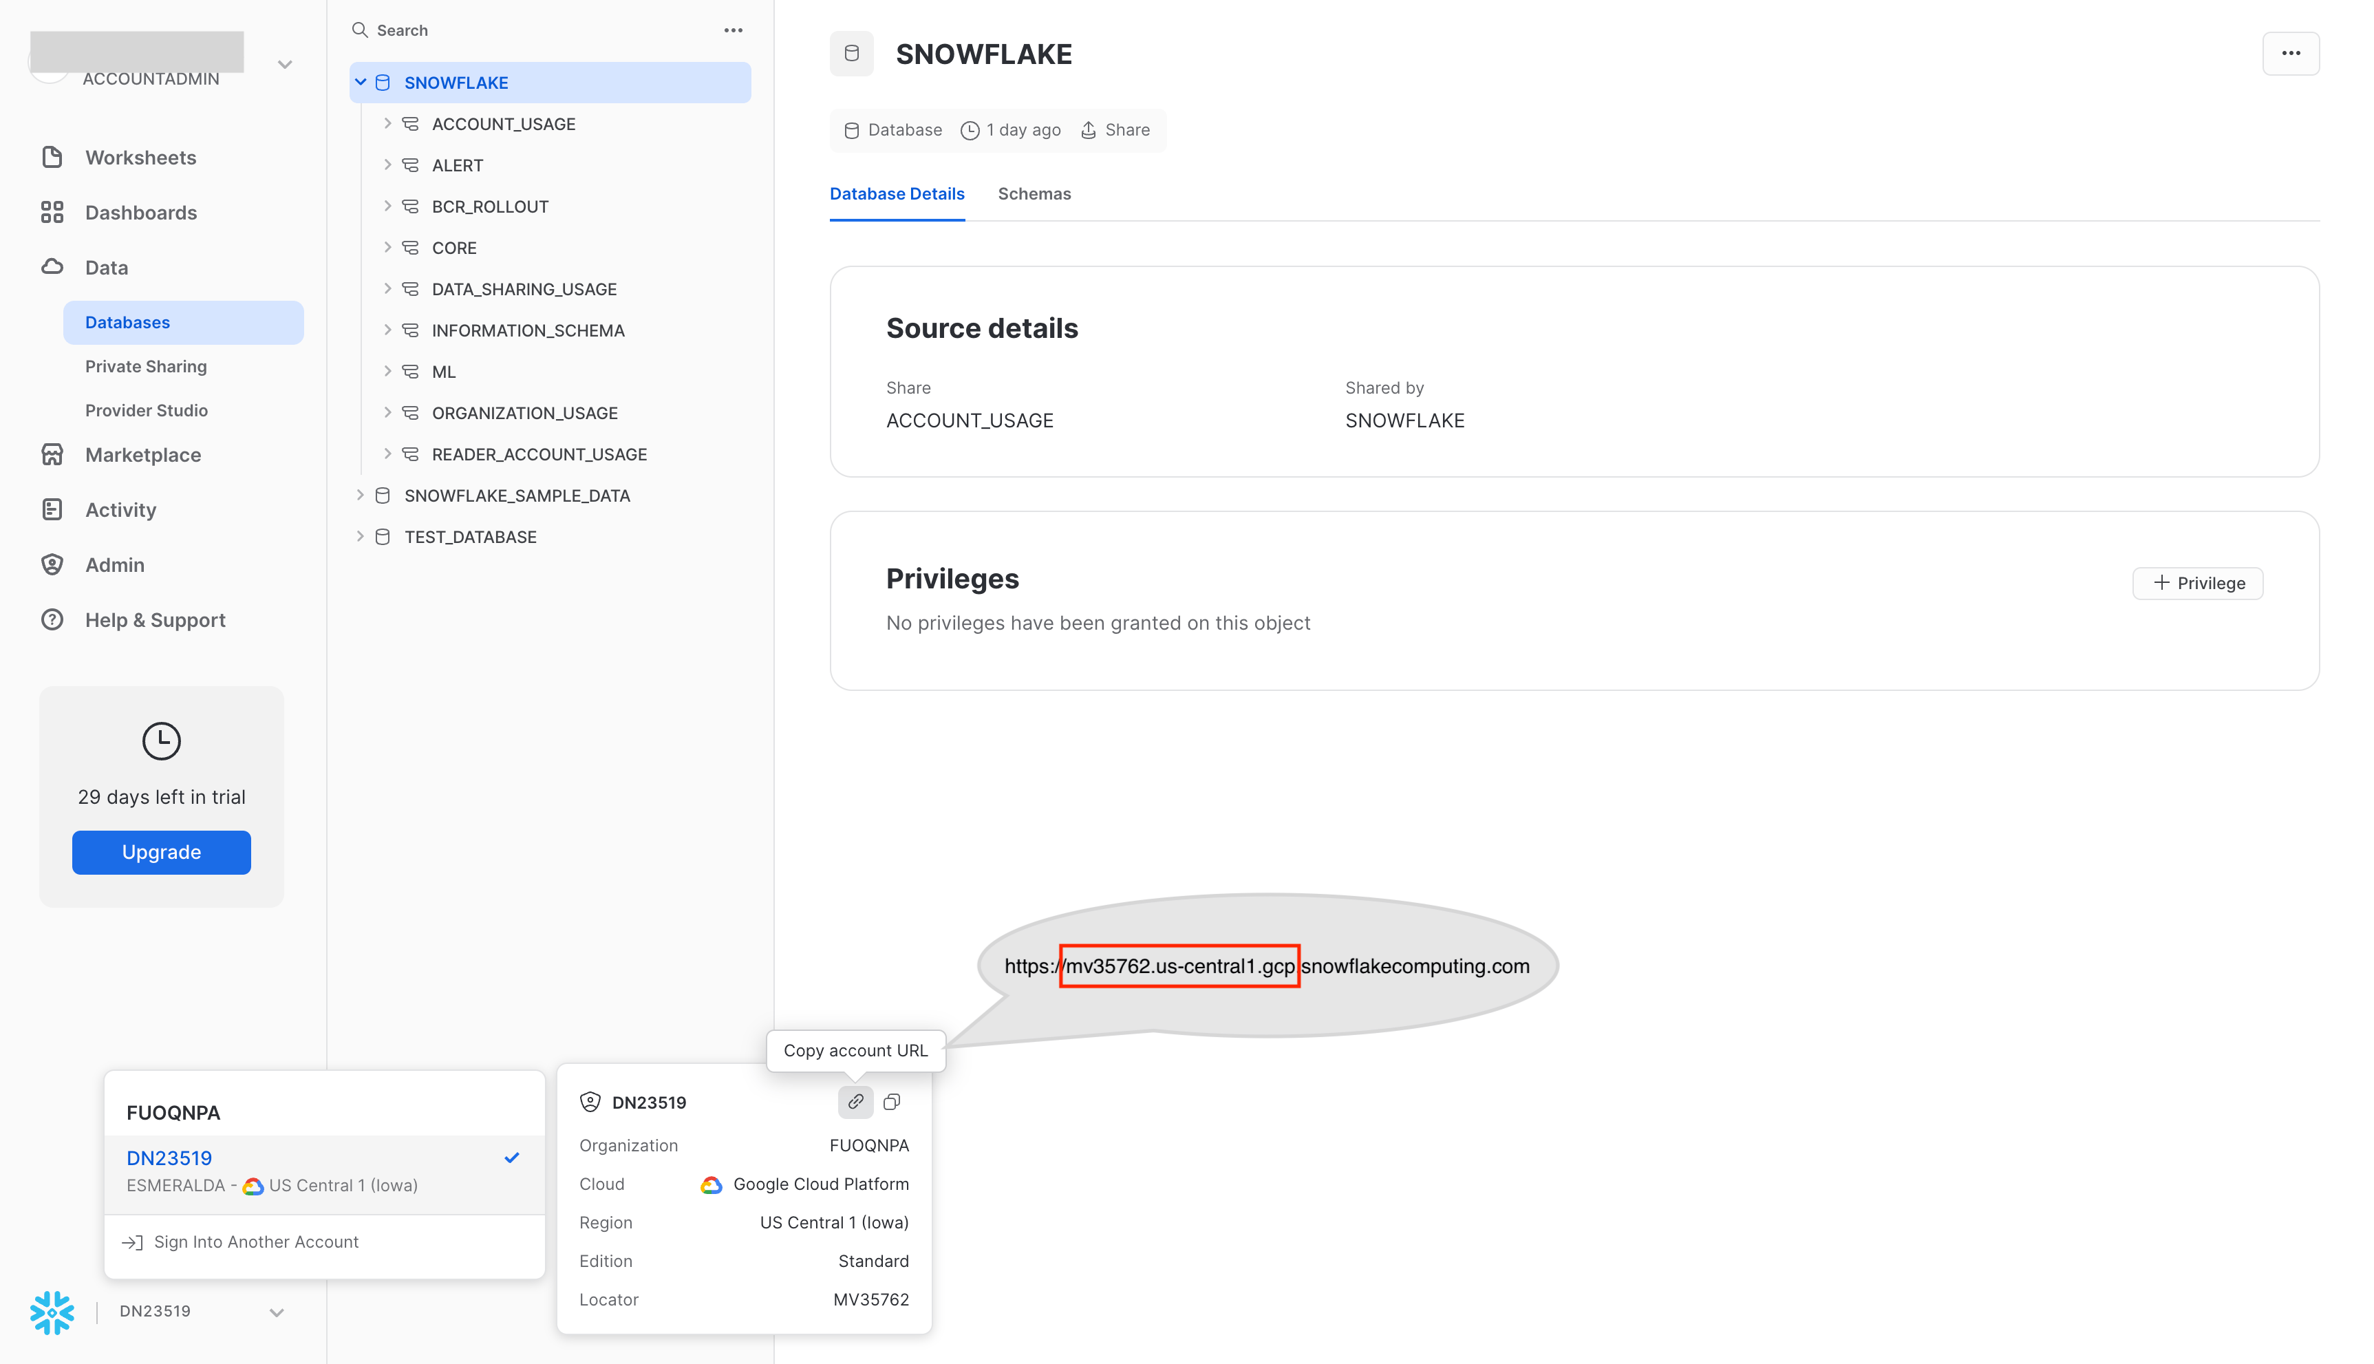Image resolution: width=2374 pixels, height=1364 pixels.
Task: Click the Worksheets icon in sidebar
Action: click(50, 157)
